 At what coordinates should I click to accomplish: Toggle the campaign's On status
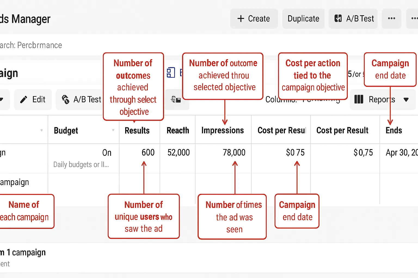pos(107,153)
